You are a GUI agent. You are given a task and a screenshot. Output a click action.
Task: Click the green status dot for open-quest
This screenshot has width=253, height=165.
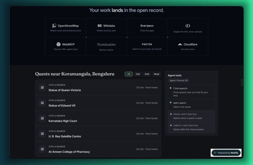pyautogui.click(x=170, y=103)
